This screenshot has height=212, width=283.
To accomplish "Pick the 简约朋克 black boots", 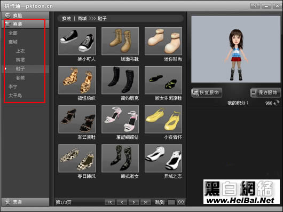I will coord(120,80).
